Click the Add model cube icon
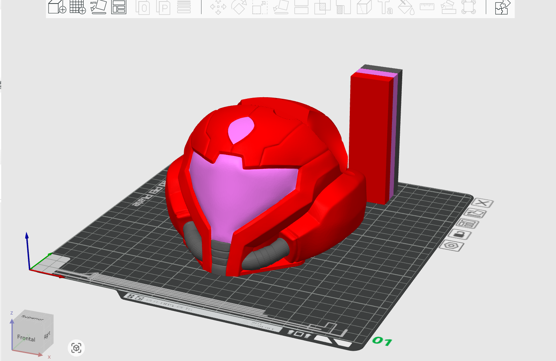This screenshot has height=361, width=556. [57, 6]
